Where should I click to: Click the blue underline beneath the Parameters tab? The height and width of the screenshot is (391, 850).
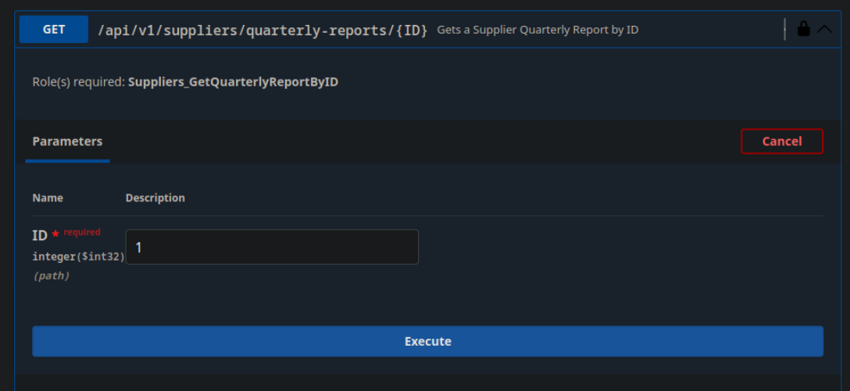pyautogui.click(x=67, y=161)
